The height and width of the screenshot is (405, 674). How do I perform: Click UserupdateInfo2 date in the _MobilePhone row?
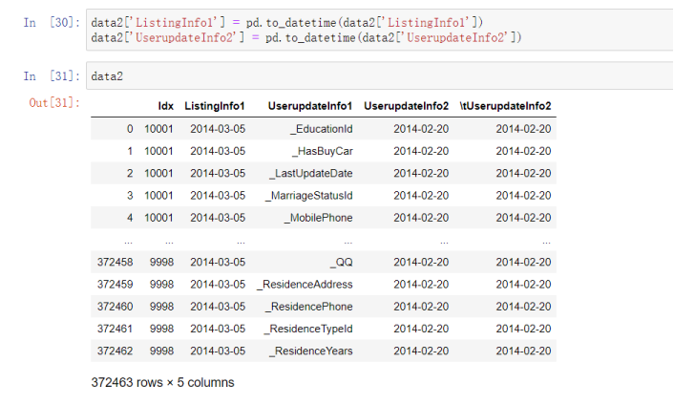pyautogui.click(x=421, y=218)
